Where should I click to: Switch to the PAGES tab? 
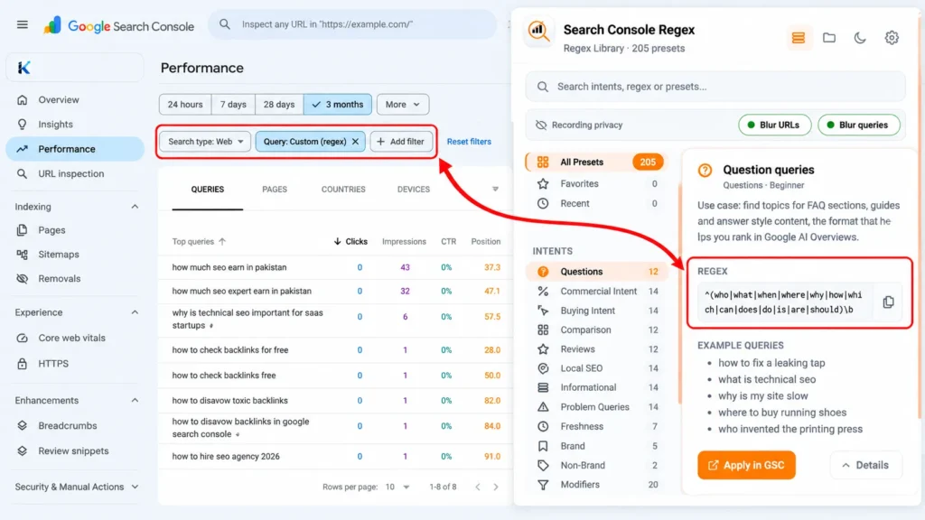pos(275,190)
